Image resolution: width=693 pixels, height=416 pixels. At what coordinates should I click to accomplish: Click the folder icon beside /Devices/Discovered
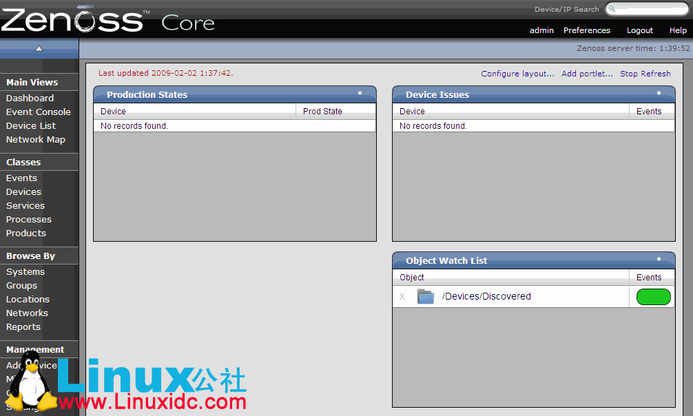tap(425, 297)
